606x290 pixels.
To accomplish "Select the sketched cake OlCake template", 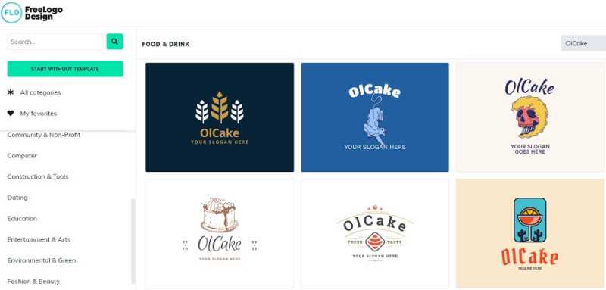I will pyautogui.click(x=220, y=233).
